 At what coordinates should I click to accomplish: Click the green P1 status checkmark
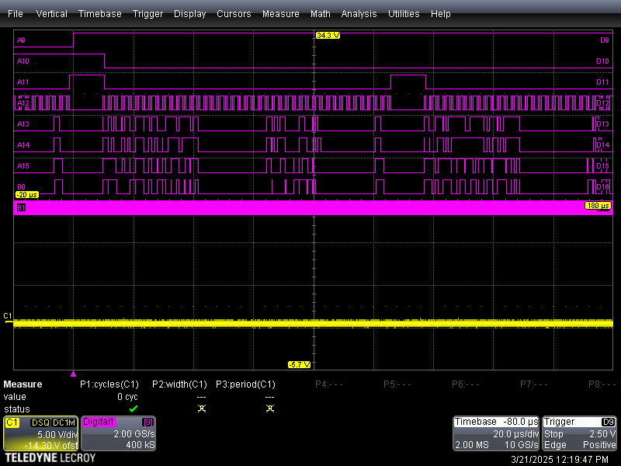pyautogui.click(x=133, y=409)
